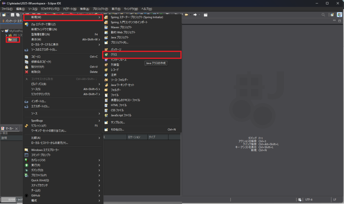Click the yellow back navigation arrow
Screen dimensions: 344x204
pos(186,15)
